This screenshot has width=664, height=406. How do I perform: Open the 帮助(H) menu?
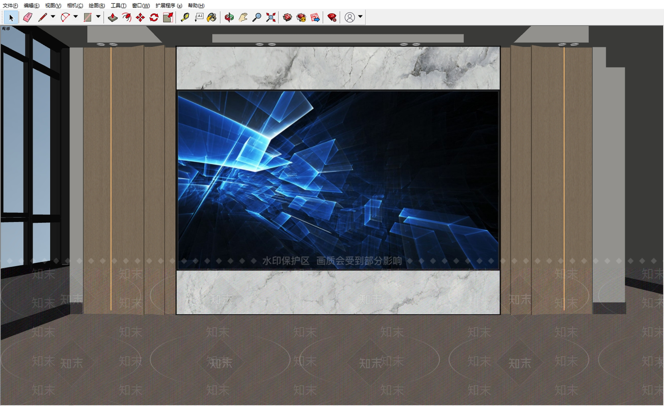[x=196, y=5]
